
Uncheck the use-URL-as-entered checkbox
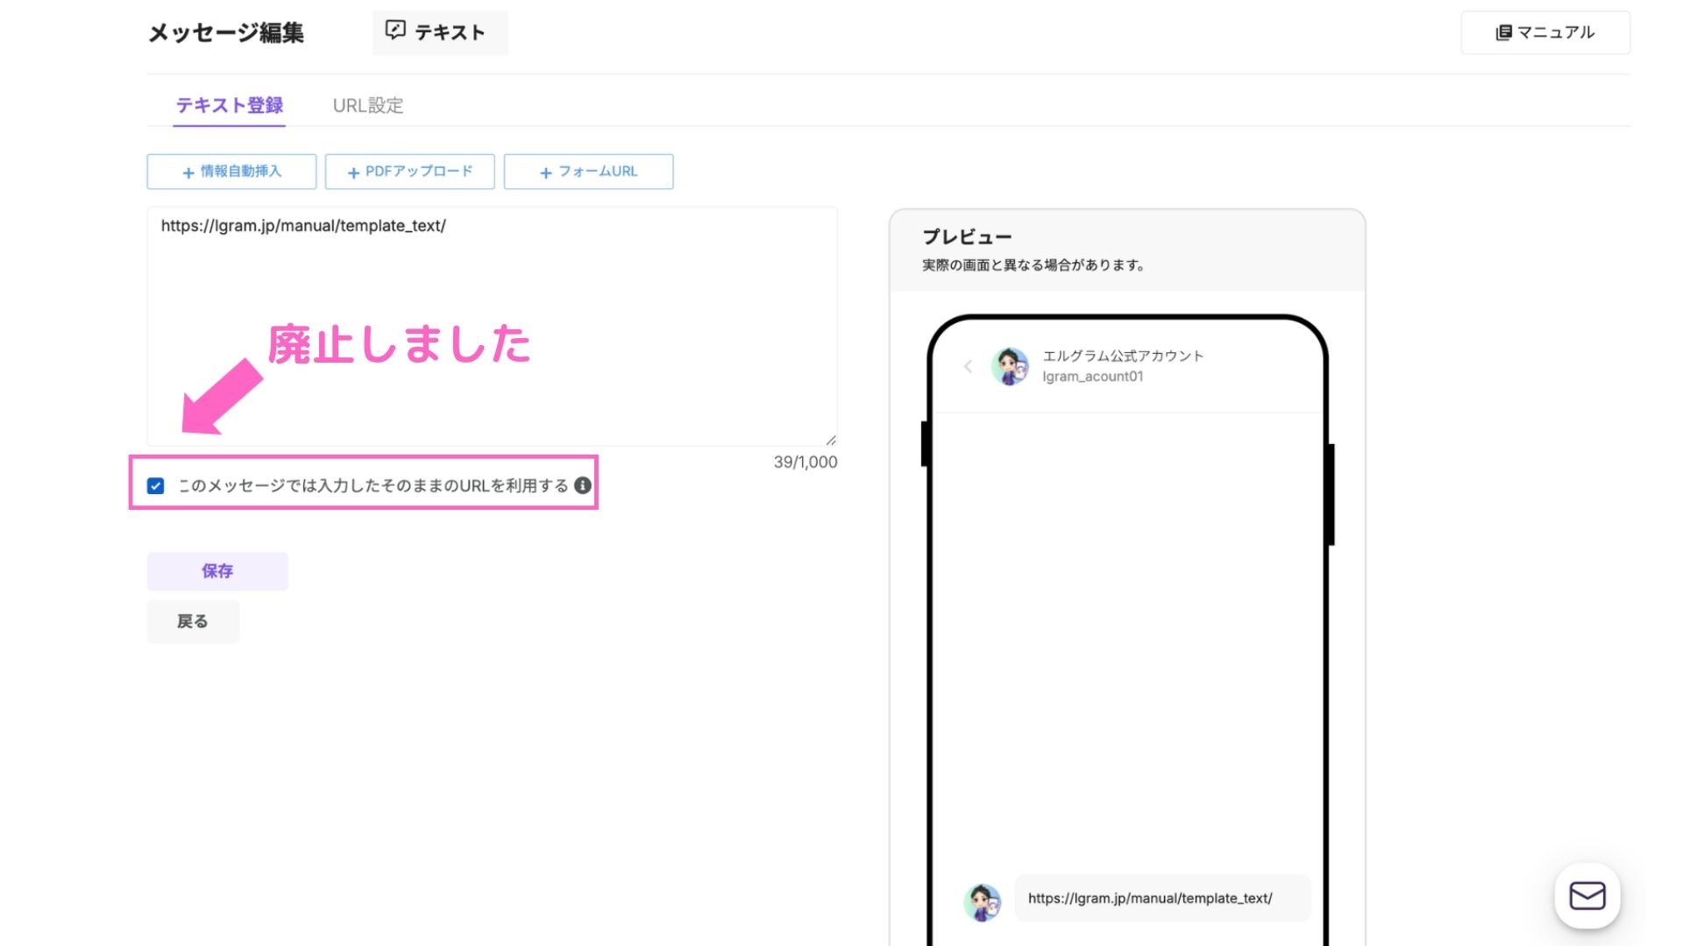coord(156,486)
